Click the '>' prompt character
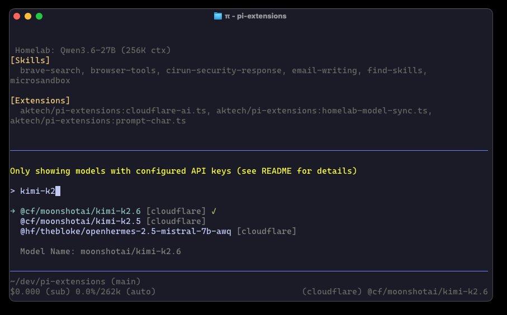Image resolution: width=507 pixels, height=315 pixels. 13,191
